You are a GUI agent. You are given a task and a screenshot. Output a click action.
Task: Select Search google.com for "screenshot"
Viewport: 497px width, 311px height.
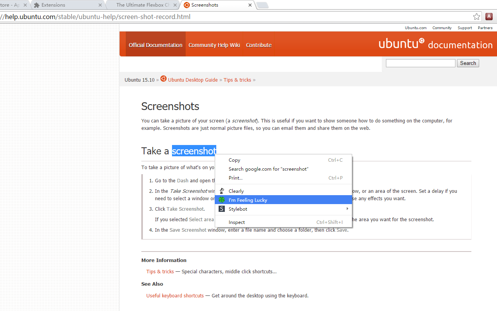coord(283,169)
